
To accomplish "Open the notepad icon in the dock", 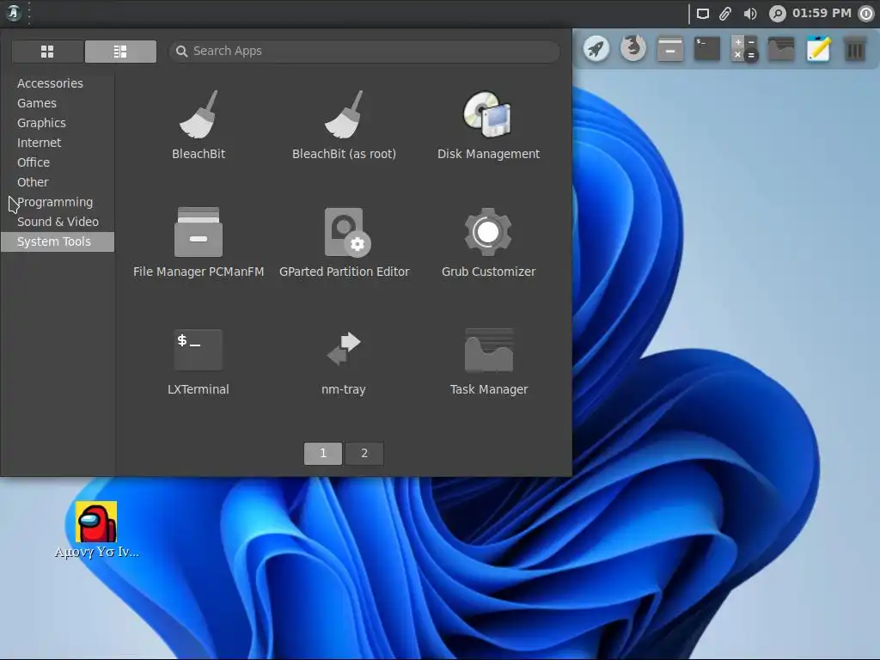I will click(x=818, y=49).
